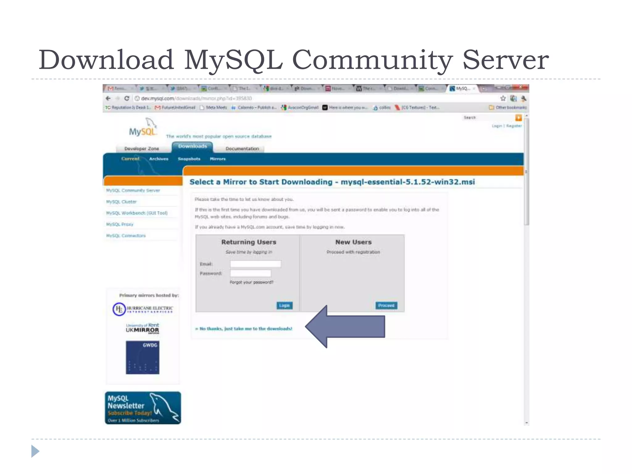Click the page vertical scrollbar thumb
The height and width of the screenshot is (474, 632).
(x=527, y=171)
